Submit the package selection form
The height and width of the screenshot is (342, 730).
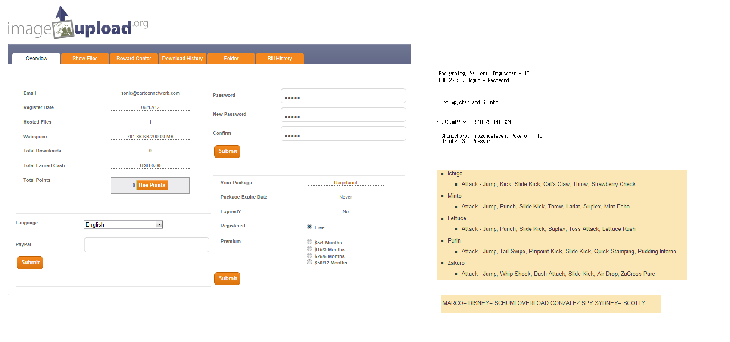[x=228, y=279]
